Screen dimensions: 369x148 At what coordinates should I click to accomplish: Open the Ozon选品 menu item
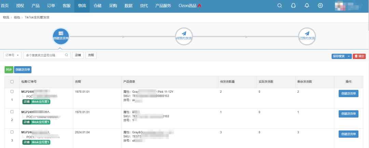(190, 6)
